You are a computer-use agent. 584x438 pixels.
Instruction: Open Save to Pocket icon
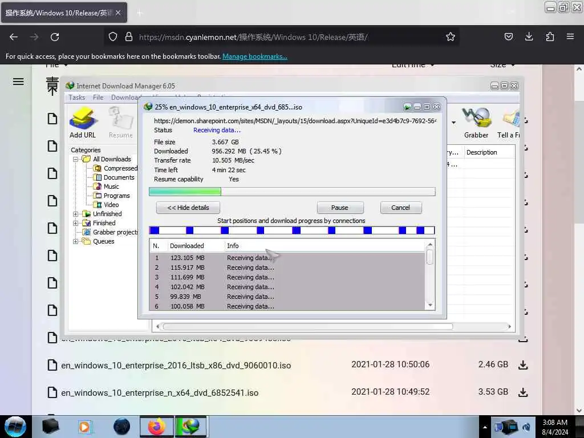tap(508, 36)
